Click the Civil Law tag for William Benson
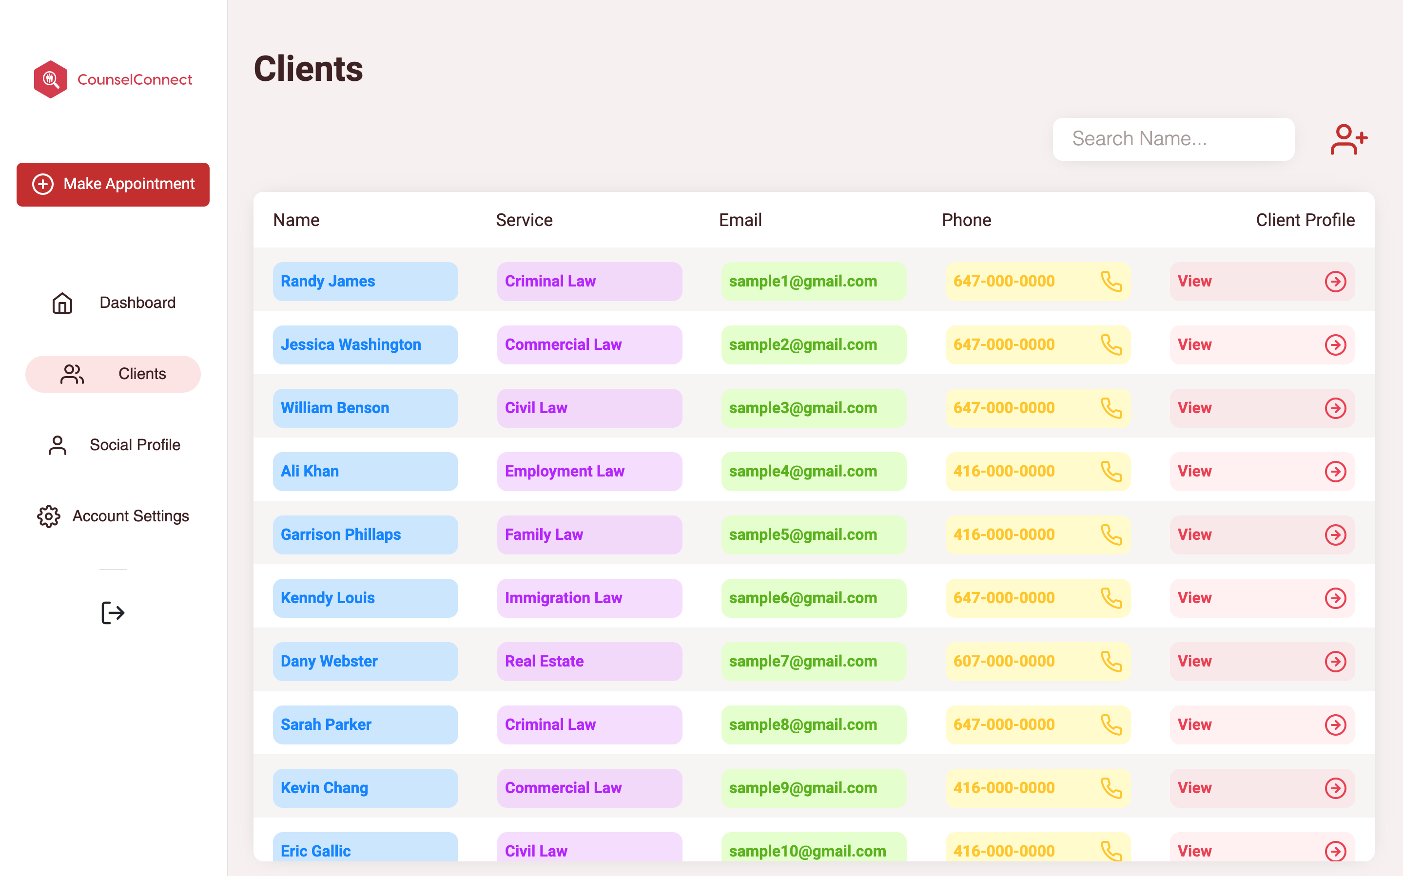The image size is (1403, 876). pyautogui.click(x=589, y=408)
